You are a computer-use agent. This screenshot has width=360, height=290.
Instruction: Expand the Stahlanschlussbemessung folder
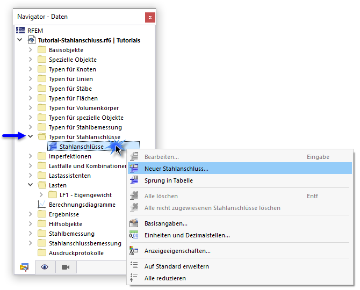tap(30, 243)
